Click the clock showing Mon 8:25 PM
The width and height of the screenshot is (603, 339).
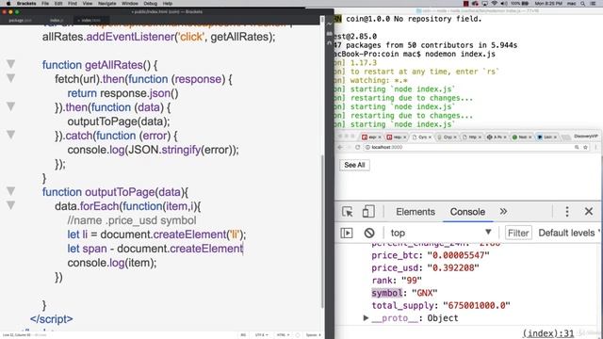[548, 4]
